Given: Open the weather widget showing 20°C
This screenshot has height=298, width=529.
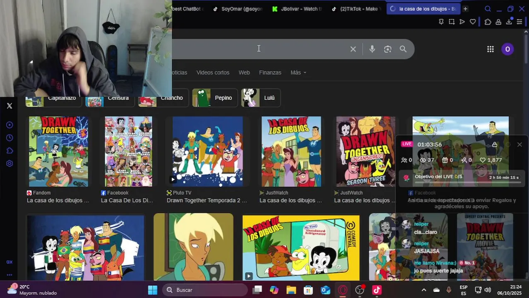Looking at the screenshot, I should pyautogui.click(x=32, y=290).
